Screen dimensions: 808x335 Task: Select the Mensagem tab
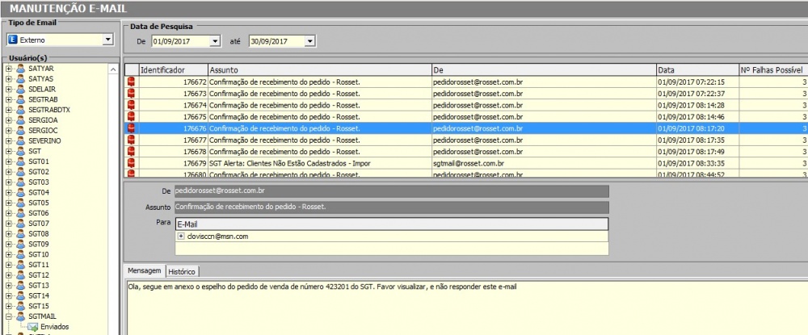point(145,271)
